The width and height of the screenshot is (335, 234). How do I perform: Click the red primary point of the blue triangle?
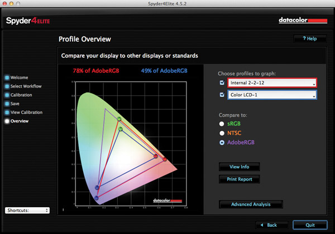[156, 156]
